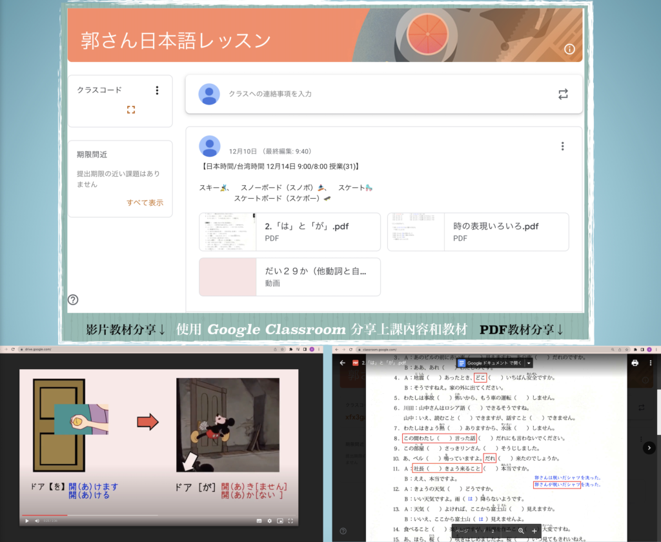Print the PDF with the printer icon
The width and height of the screenshot is (661, 542).
635,363
